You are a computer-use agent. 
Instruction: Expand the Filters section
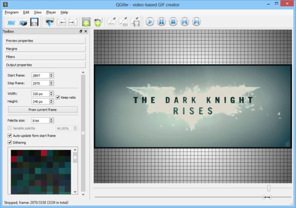45,57
